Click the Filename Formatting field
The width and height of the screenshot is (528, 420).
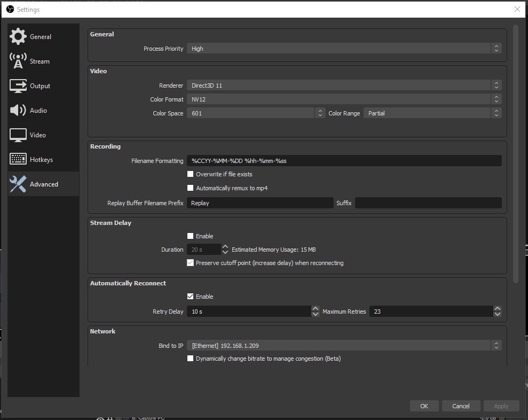[344, 161]
